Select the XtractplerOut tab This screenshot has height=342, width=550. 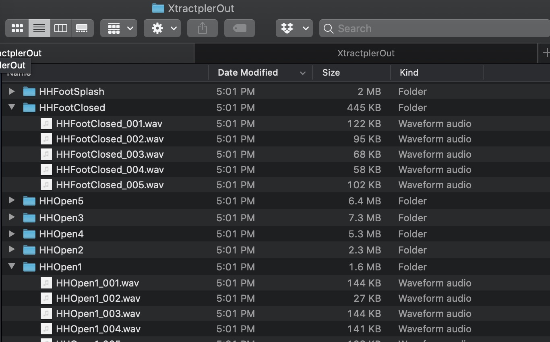point(366,53)
